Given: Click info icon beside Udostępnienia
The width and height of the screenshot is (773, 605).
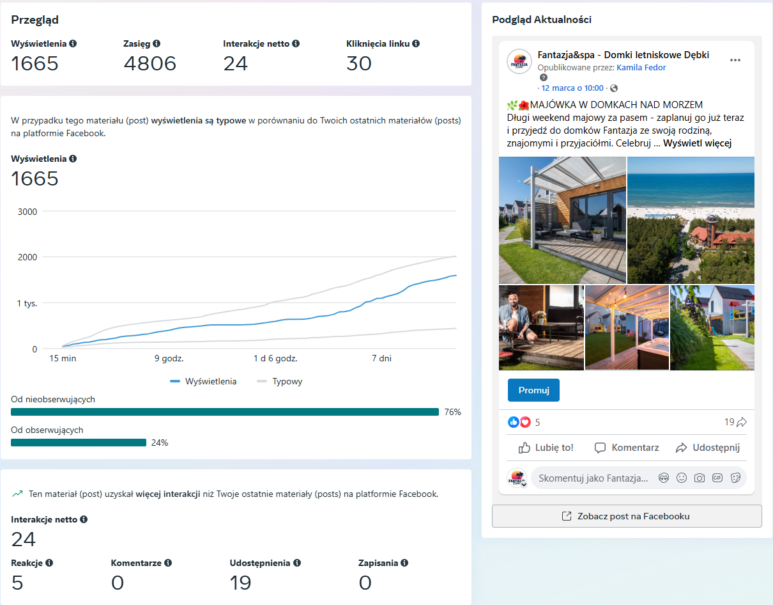Looking at the screenshot, I should [x=297, y=563].
